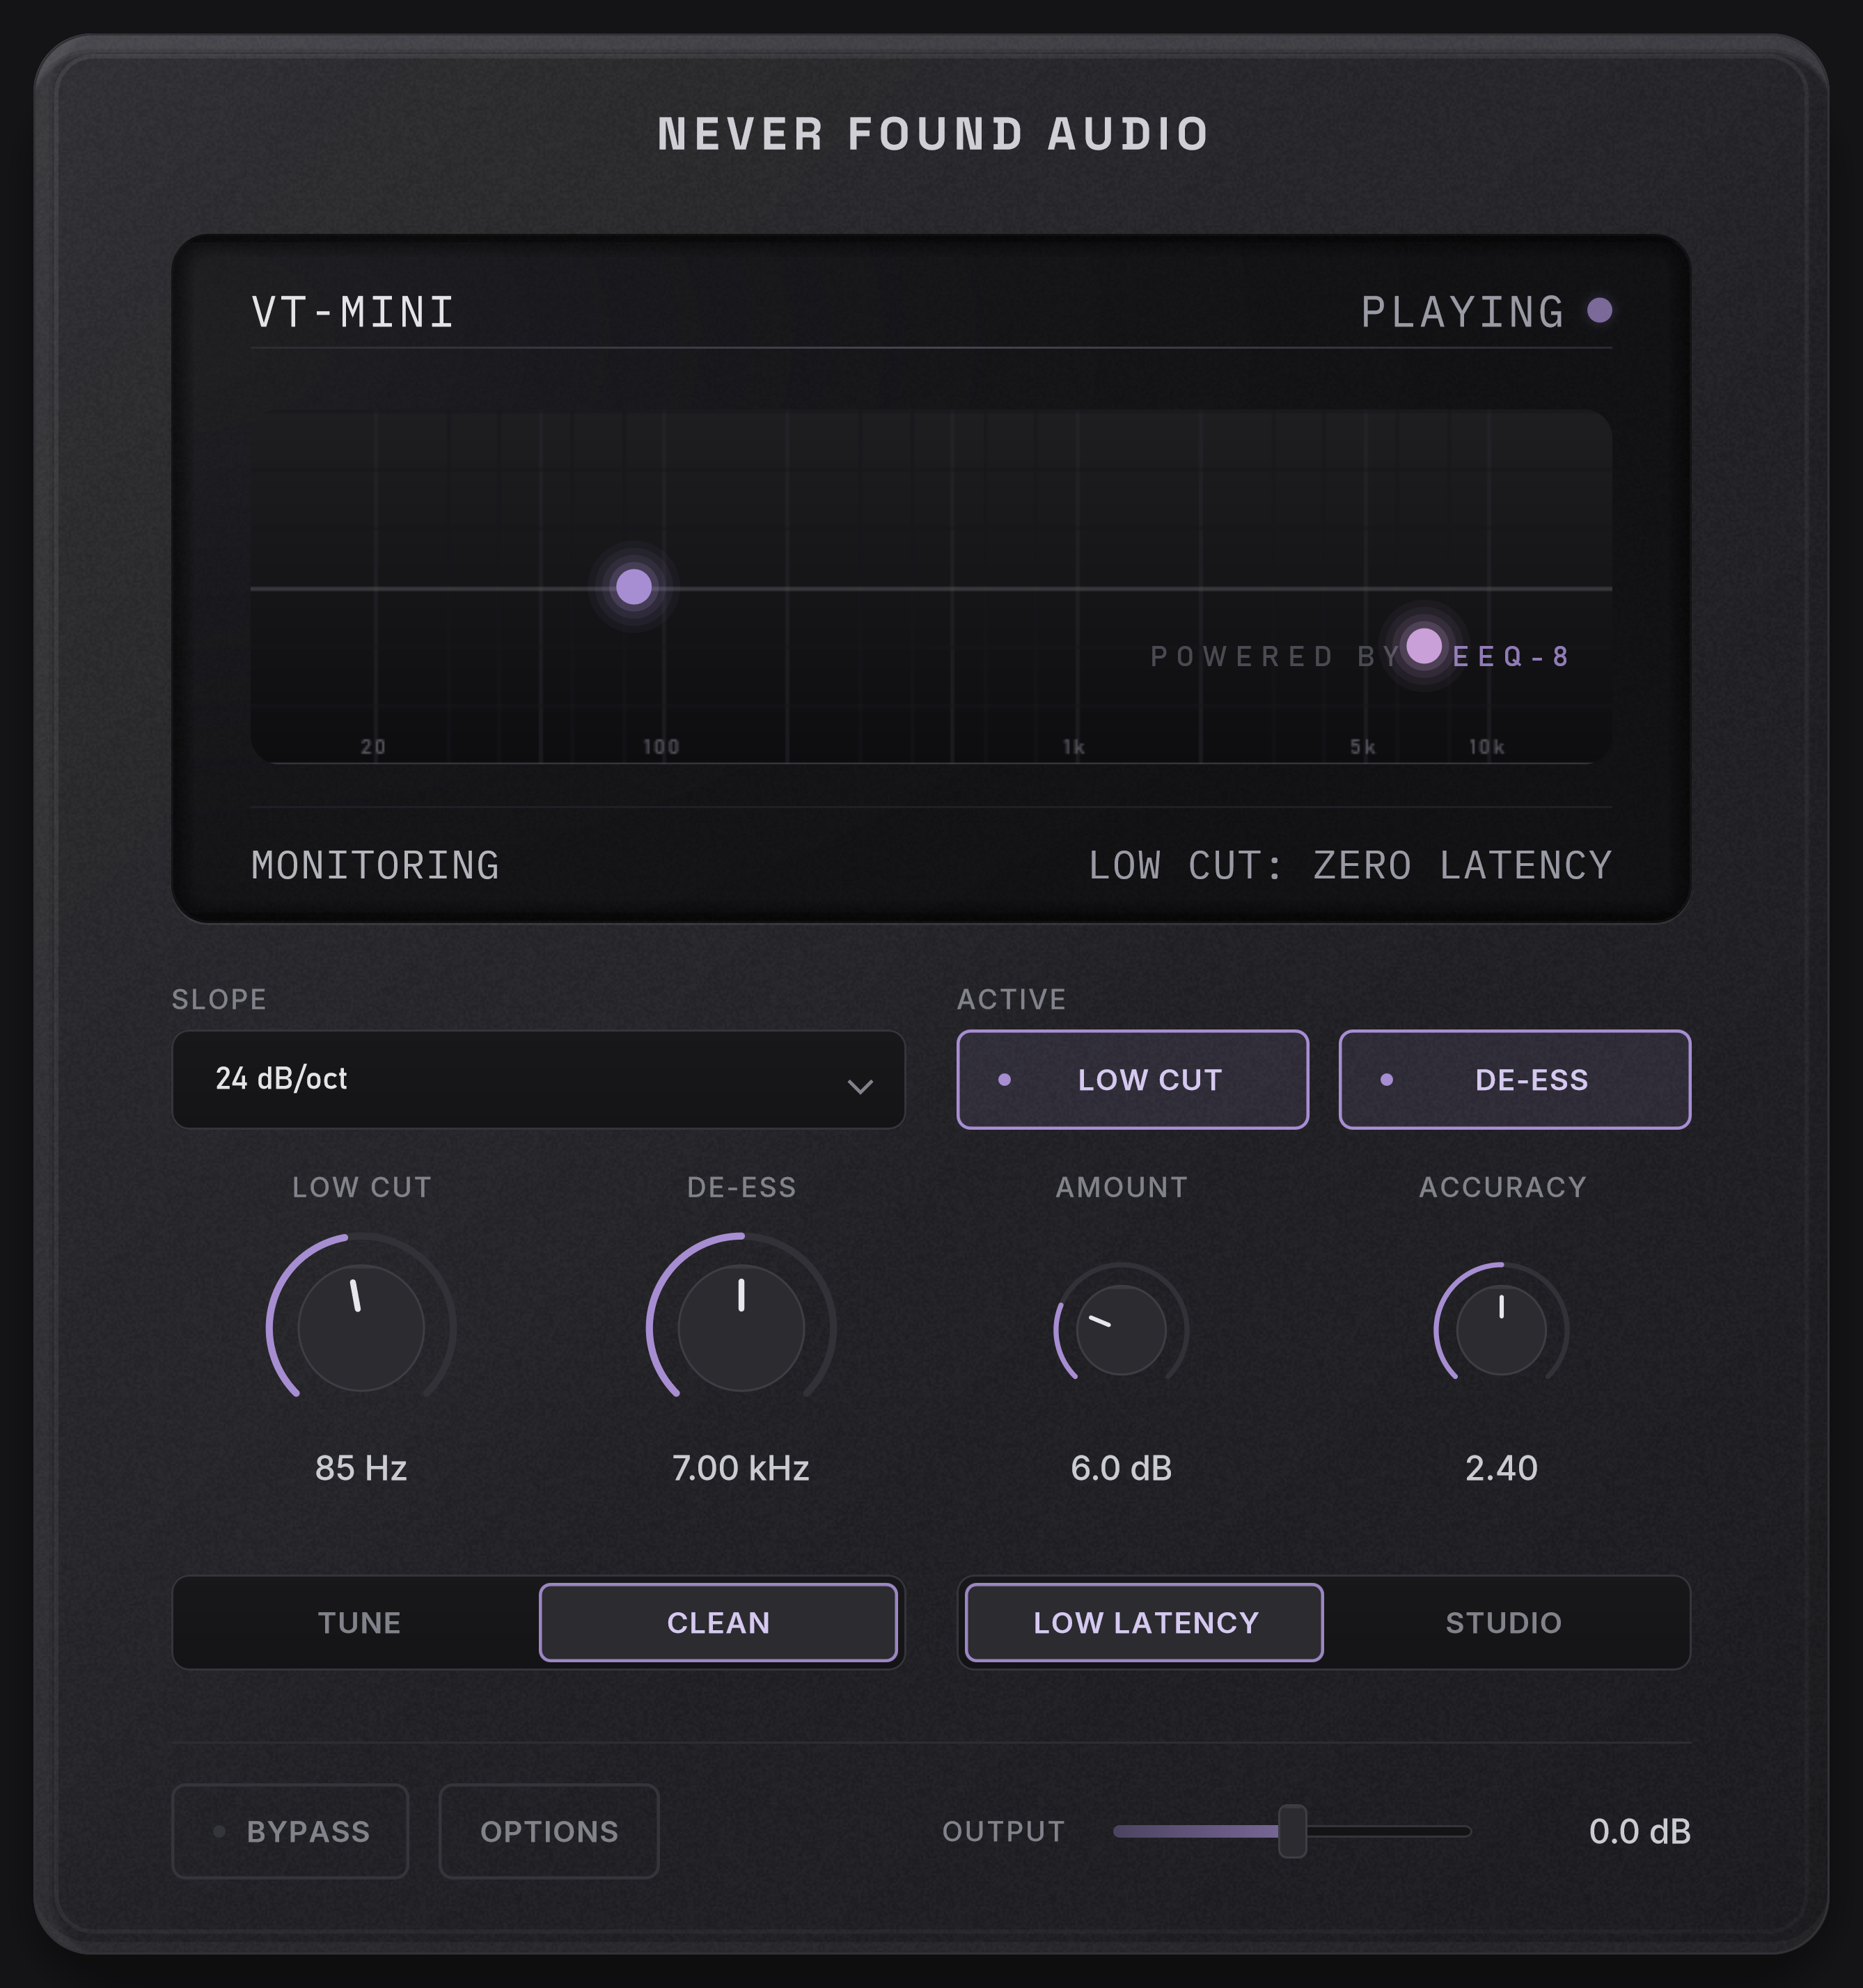Click the 100 frequency axis label
The height and width of the screenshot is (1988, 1863).
(x=661, y=747)
